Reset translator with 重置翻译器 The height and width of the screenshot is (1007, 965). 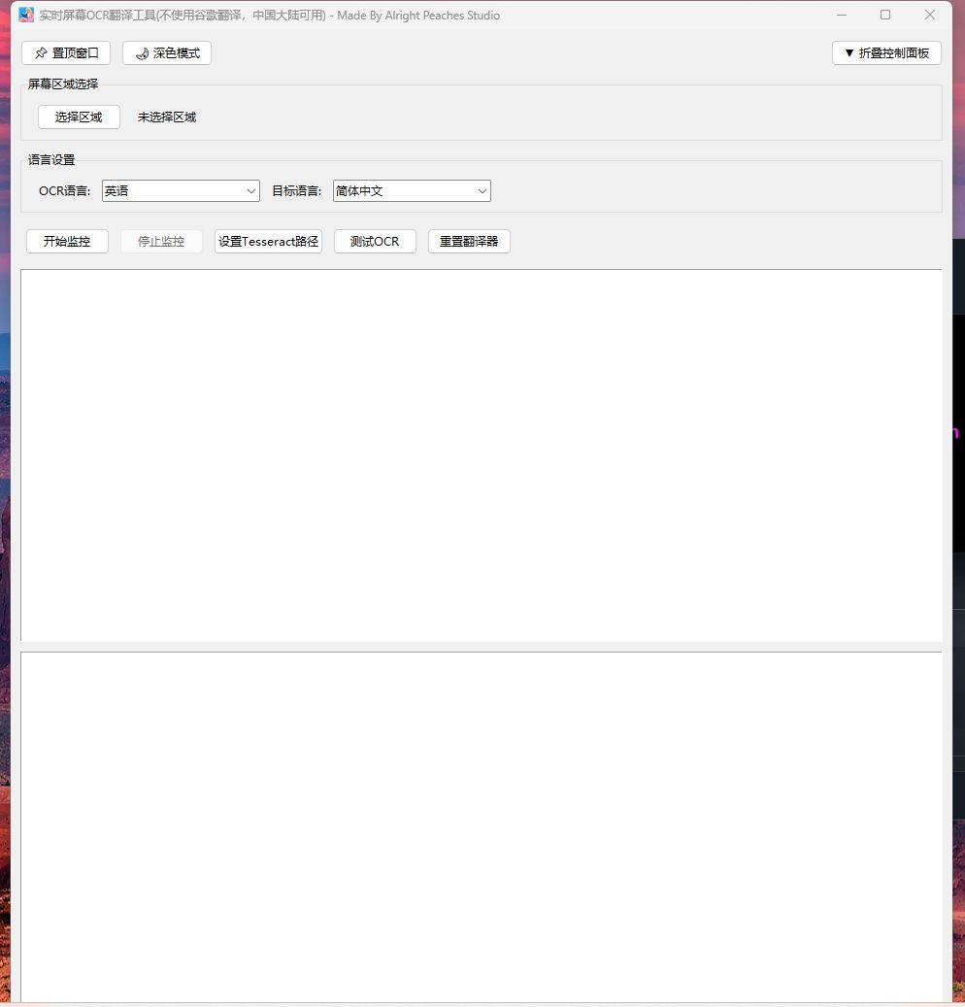point(469,242)
